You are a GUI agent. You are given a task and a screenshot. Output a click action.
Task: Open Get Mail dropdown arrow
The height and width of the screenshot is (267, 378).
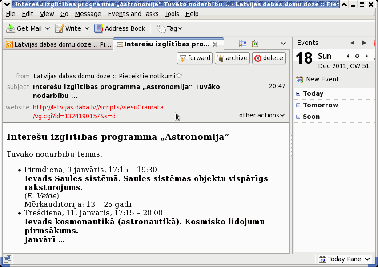pyautogui.click(x=48, y=28)
